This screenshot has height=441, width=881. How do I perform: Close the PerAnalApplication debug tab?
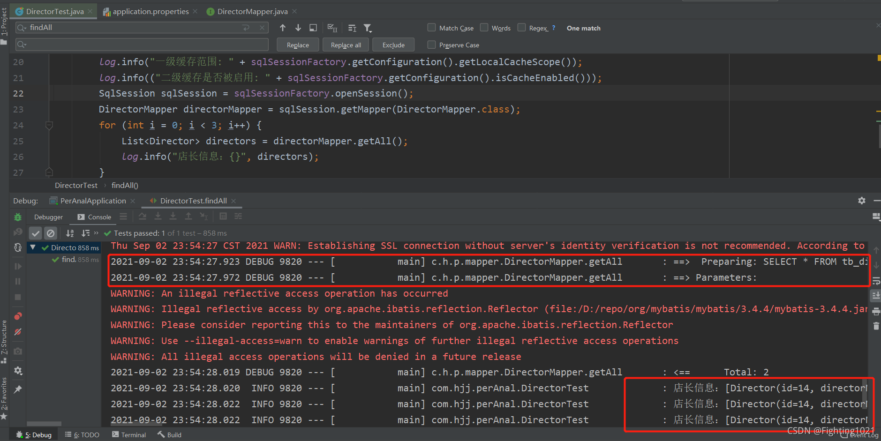133,201
